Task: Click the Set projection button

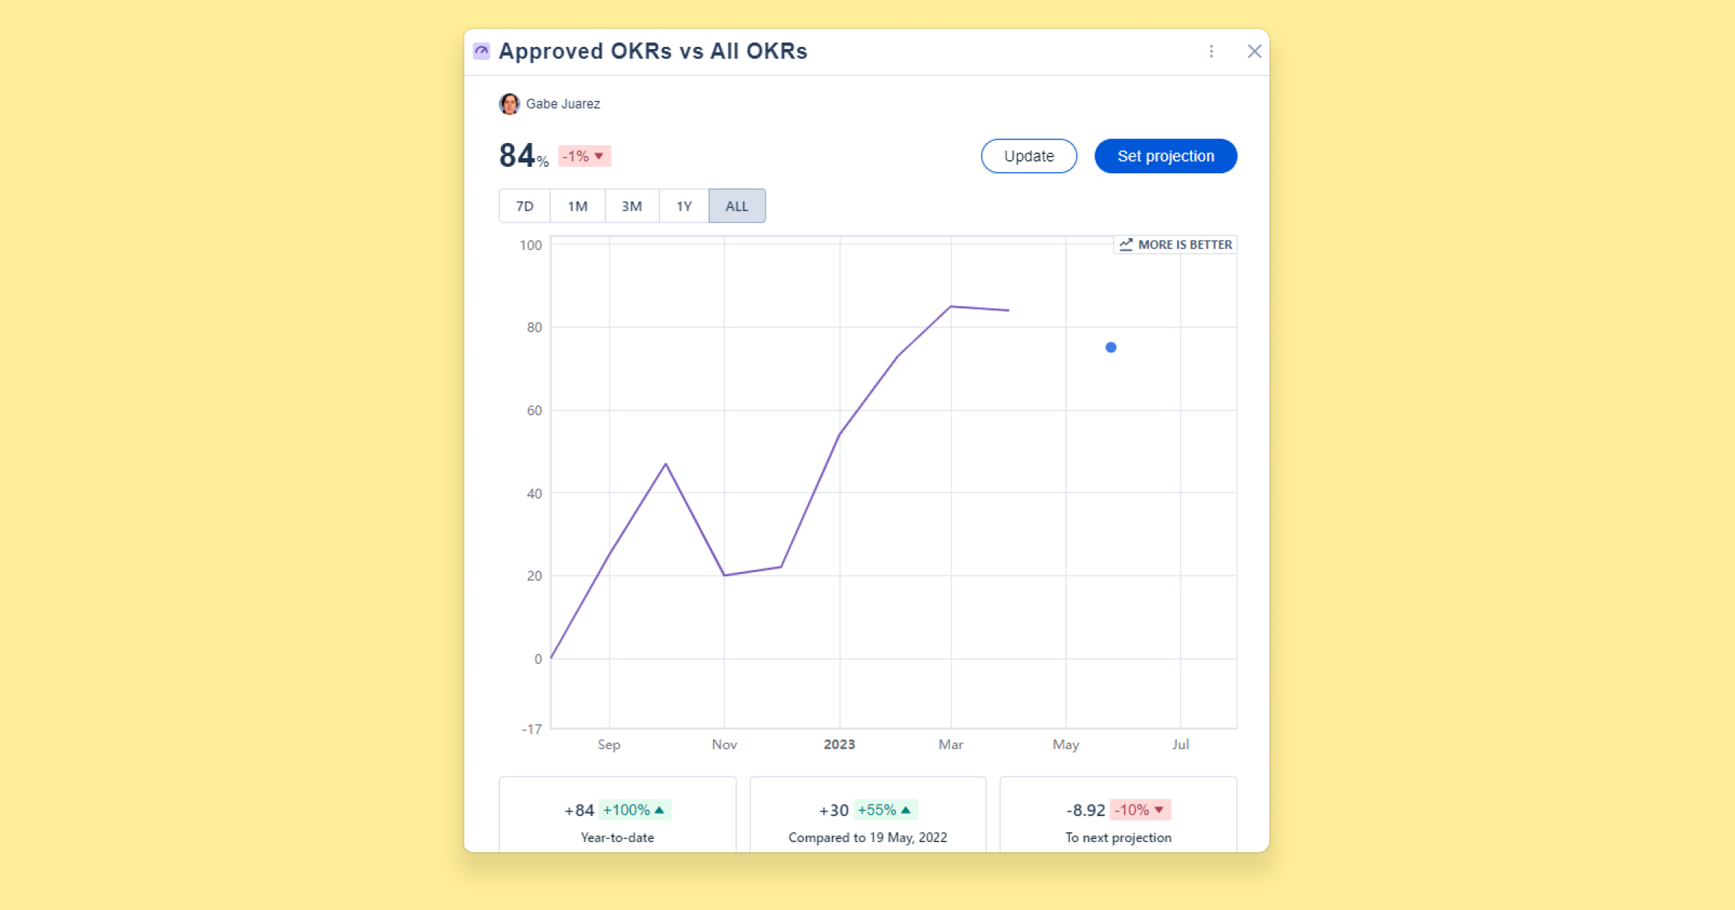Action: coord(1165,156)
